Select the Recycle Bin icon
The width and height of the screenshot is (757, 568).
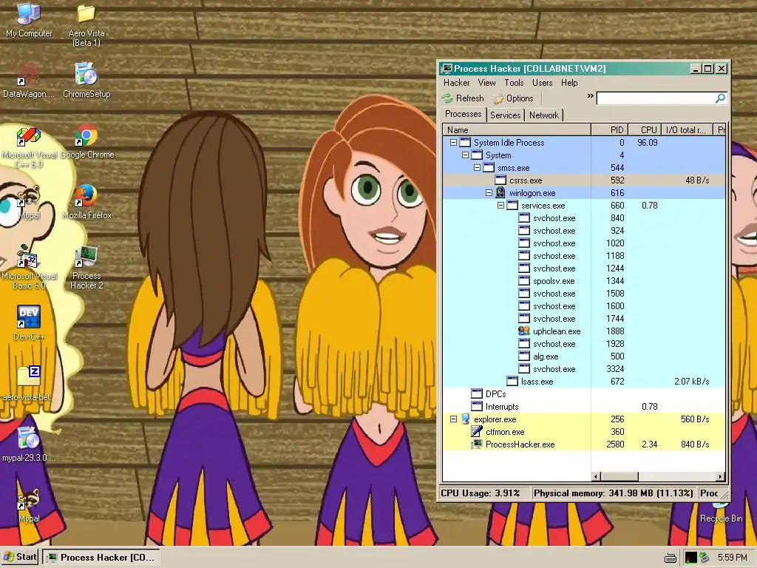pyautogui.click(x=721, y=513)
